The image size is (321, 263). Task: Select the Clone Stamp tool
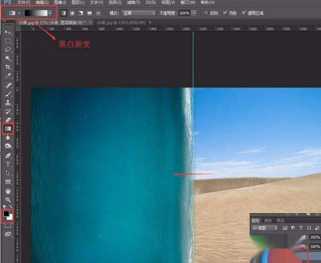tap(8, 102)
